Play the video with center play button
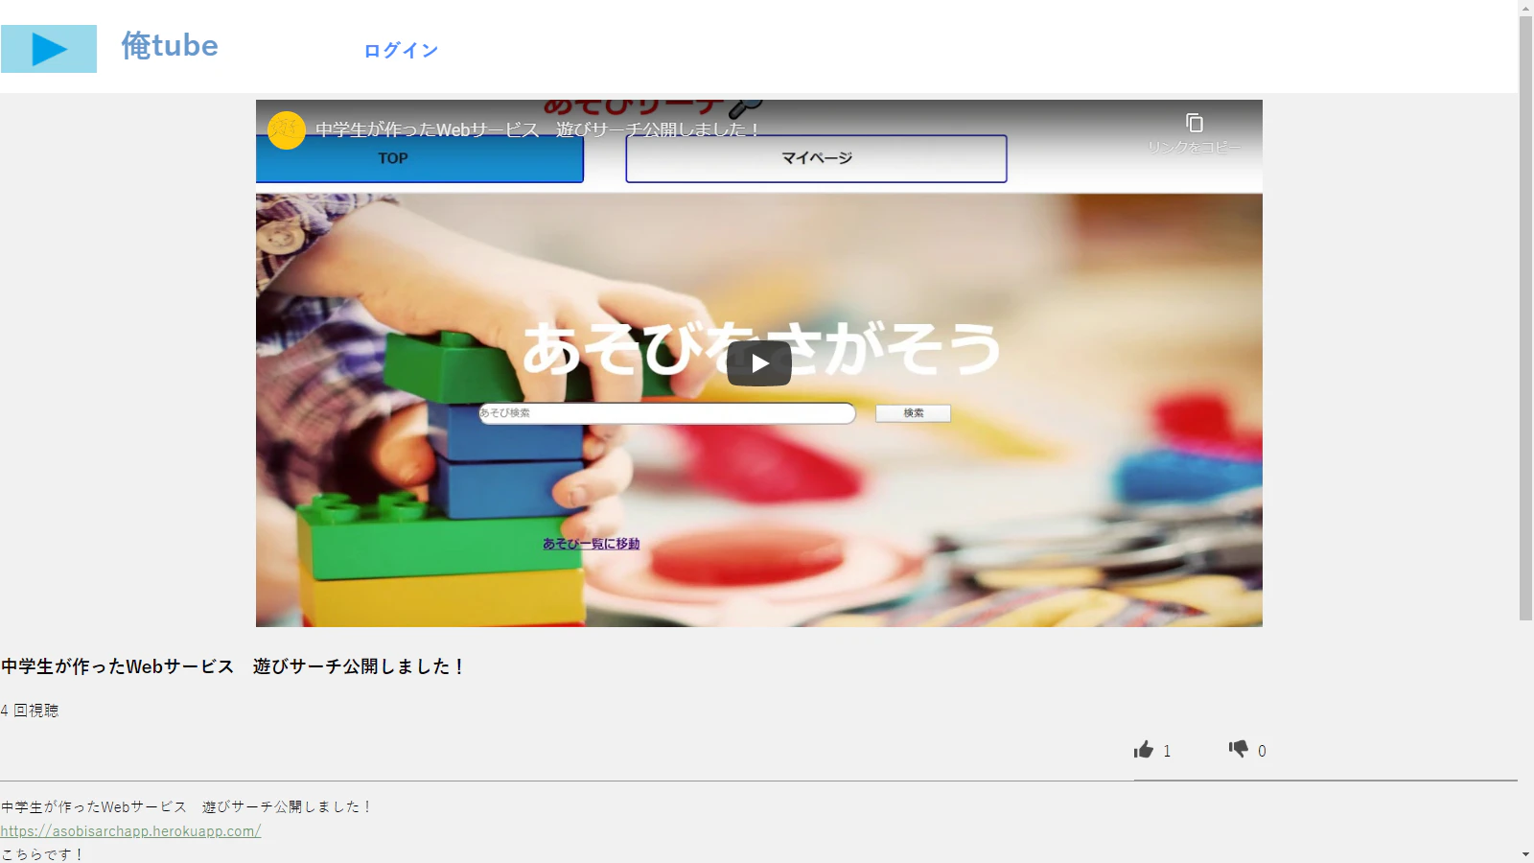This screenshot has height=863, width=1534. [x=759, y=363]
